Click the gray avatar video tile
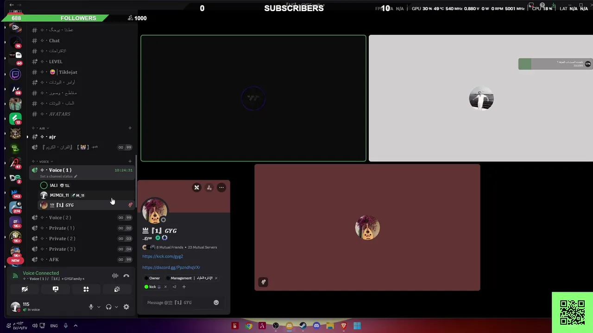The height and width of the screenshot is (333, 593). click(481, 98)
